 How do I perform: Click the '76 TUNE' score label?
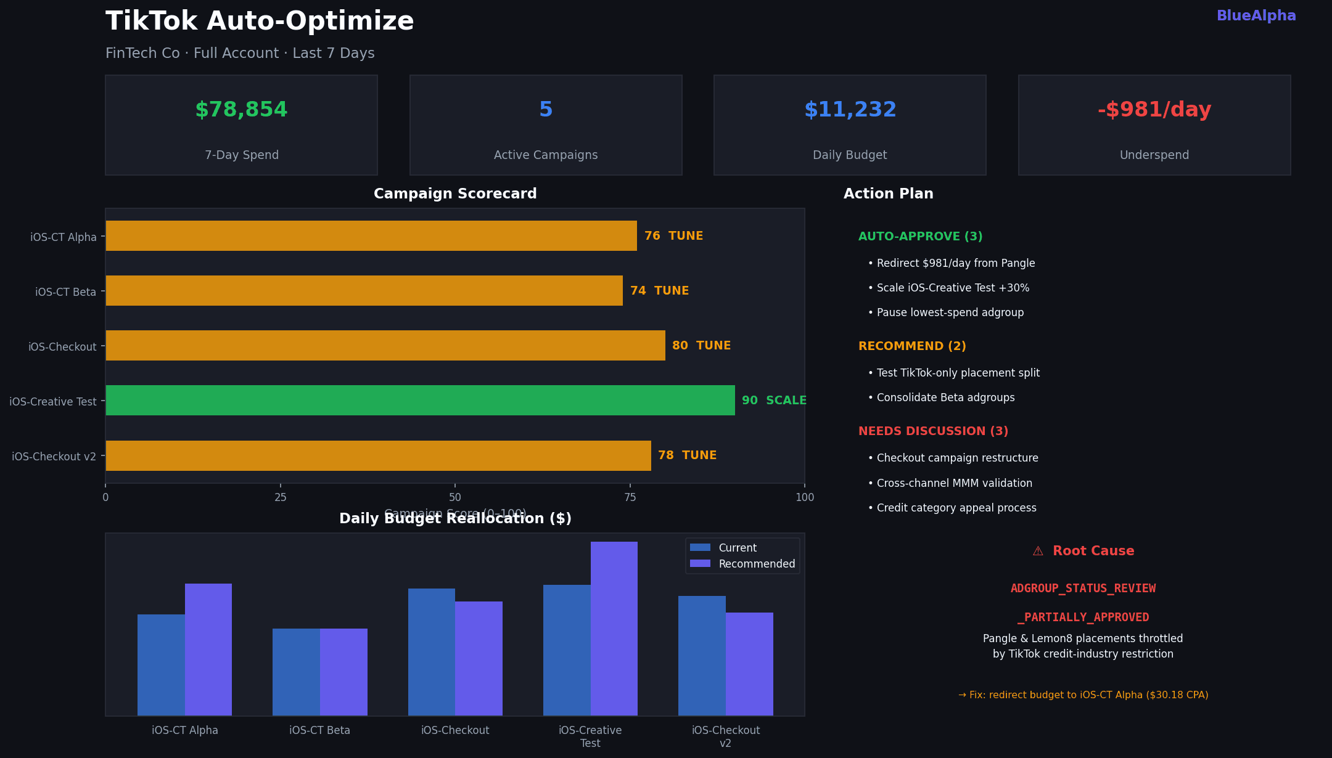click(x=673, y=236)
